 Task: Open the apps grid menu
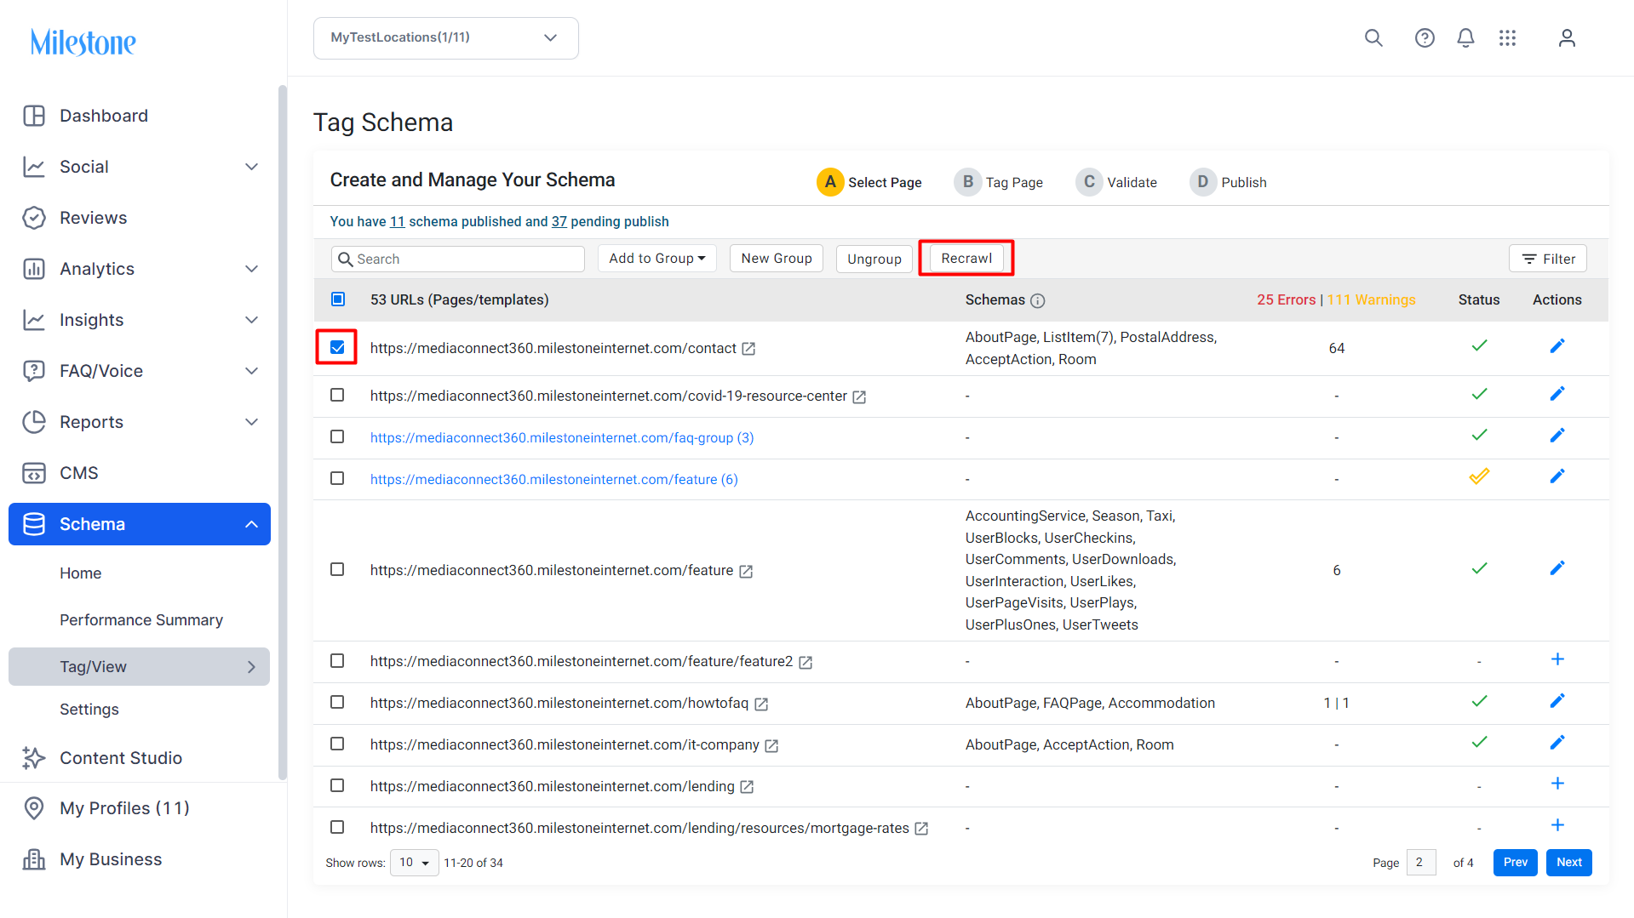click(1507, 38)
